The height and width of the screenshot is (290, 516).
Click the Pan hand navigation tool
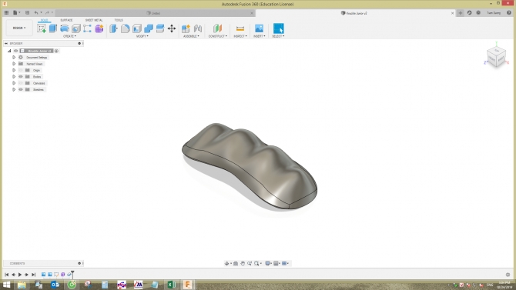243,263
